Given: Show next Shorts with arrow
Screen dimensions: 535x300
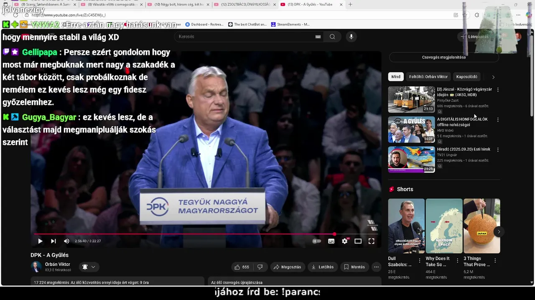Looking at the screenshot, I should [498, 232].
